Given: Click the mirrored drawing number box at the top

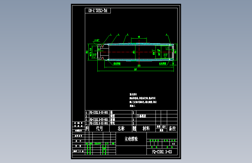Looking at the screenshot, I should pos(98,11).
